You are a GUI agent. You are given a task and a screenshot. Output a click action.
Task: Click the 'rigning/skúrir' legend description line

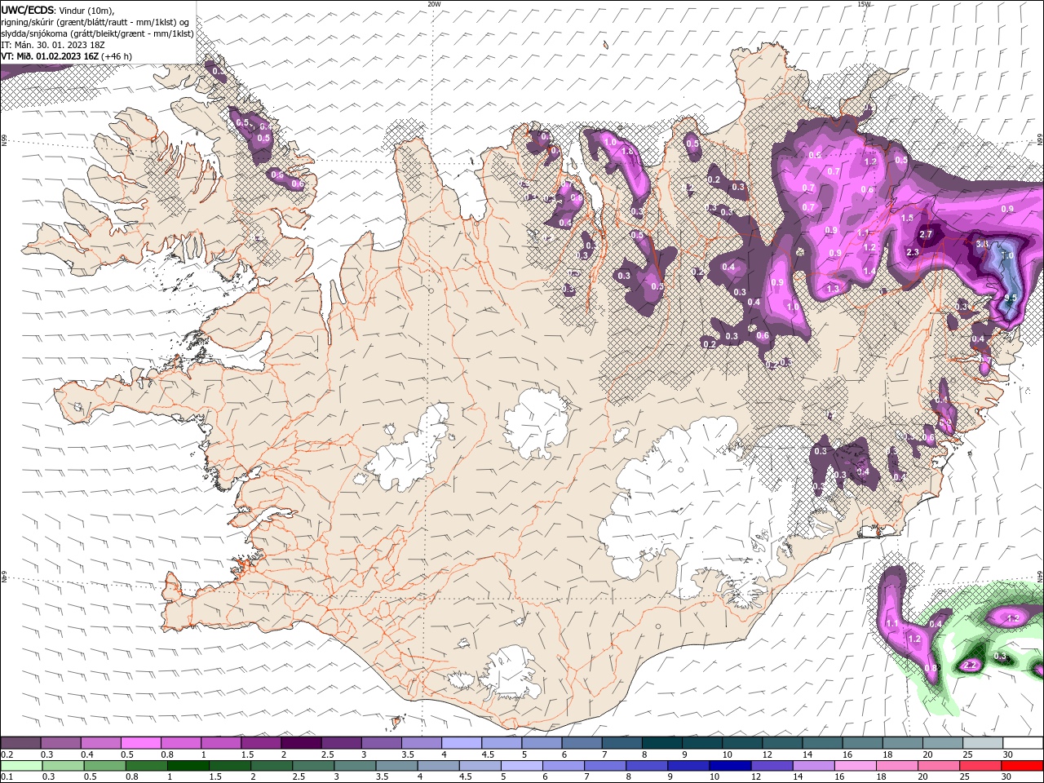tap(95, 22)
